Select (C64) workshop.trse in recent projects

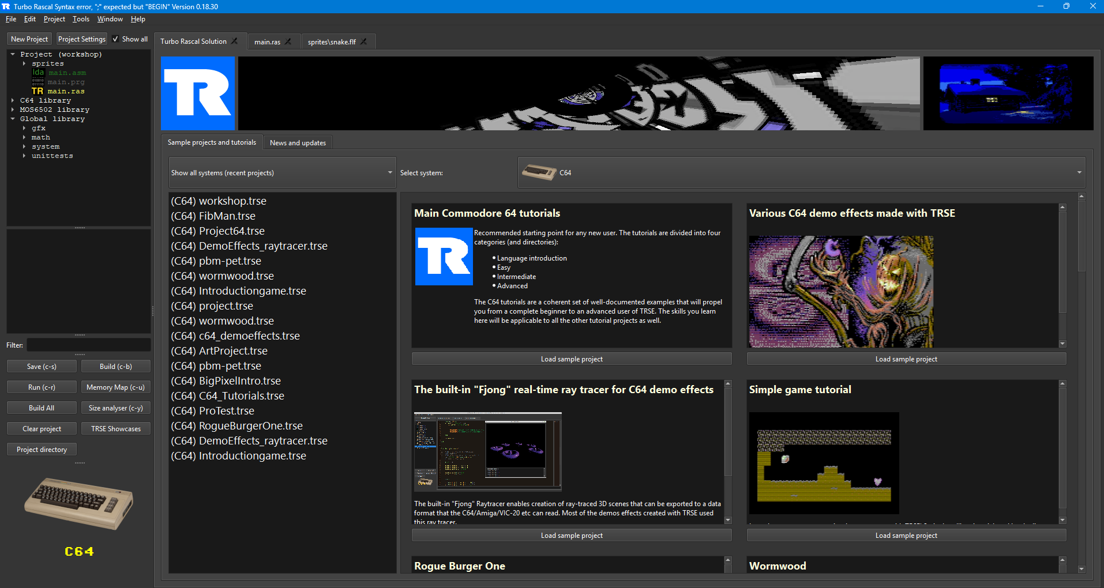[x=219, y=201]
